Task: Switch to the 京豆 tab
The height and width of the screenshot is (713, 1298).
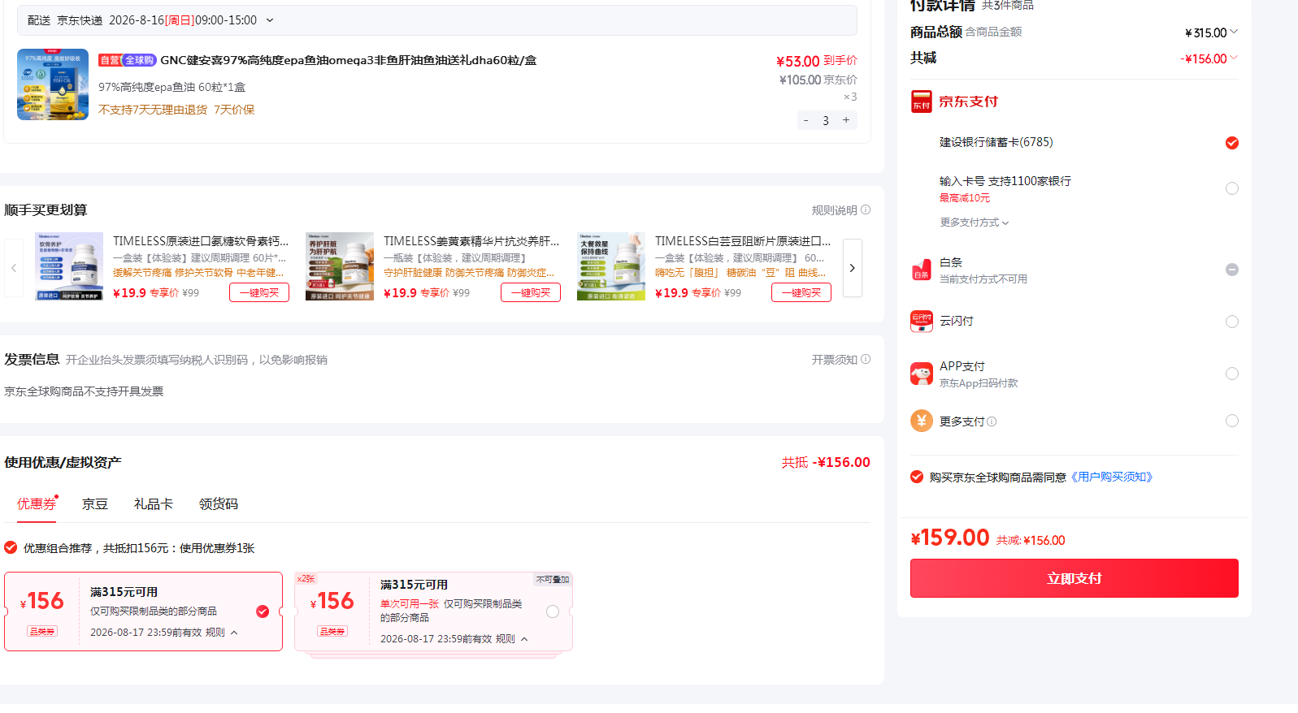Action: pyautogui.click(x=95, y=504)
